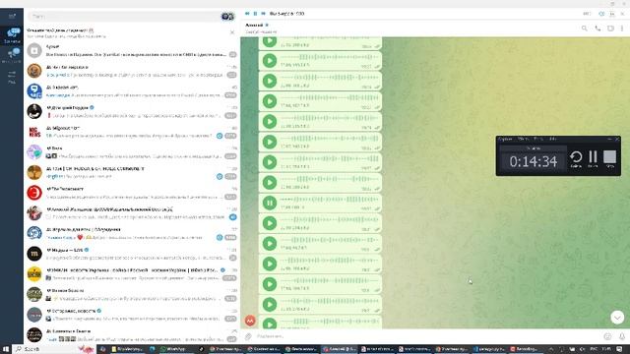Select the All chats folder in sidebar
630x354 pixels.
pos(12,35)
